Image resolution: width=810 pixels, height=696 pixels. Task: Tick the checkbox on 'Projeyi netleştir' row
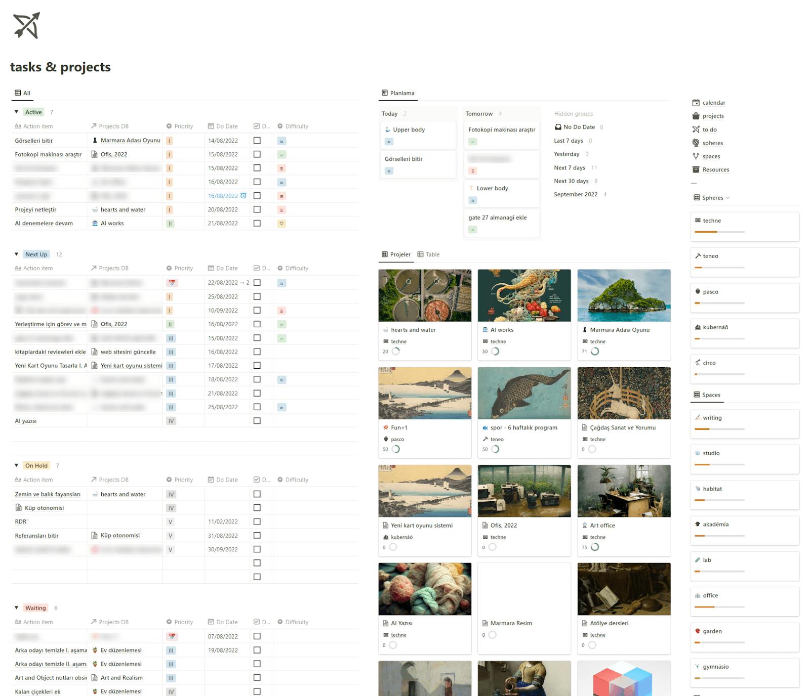pyautogui.click(x=257, y=209)
